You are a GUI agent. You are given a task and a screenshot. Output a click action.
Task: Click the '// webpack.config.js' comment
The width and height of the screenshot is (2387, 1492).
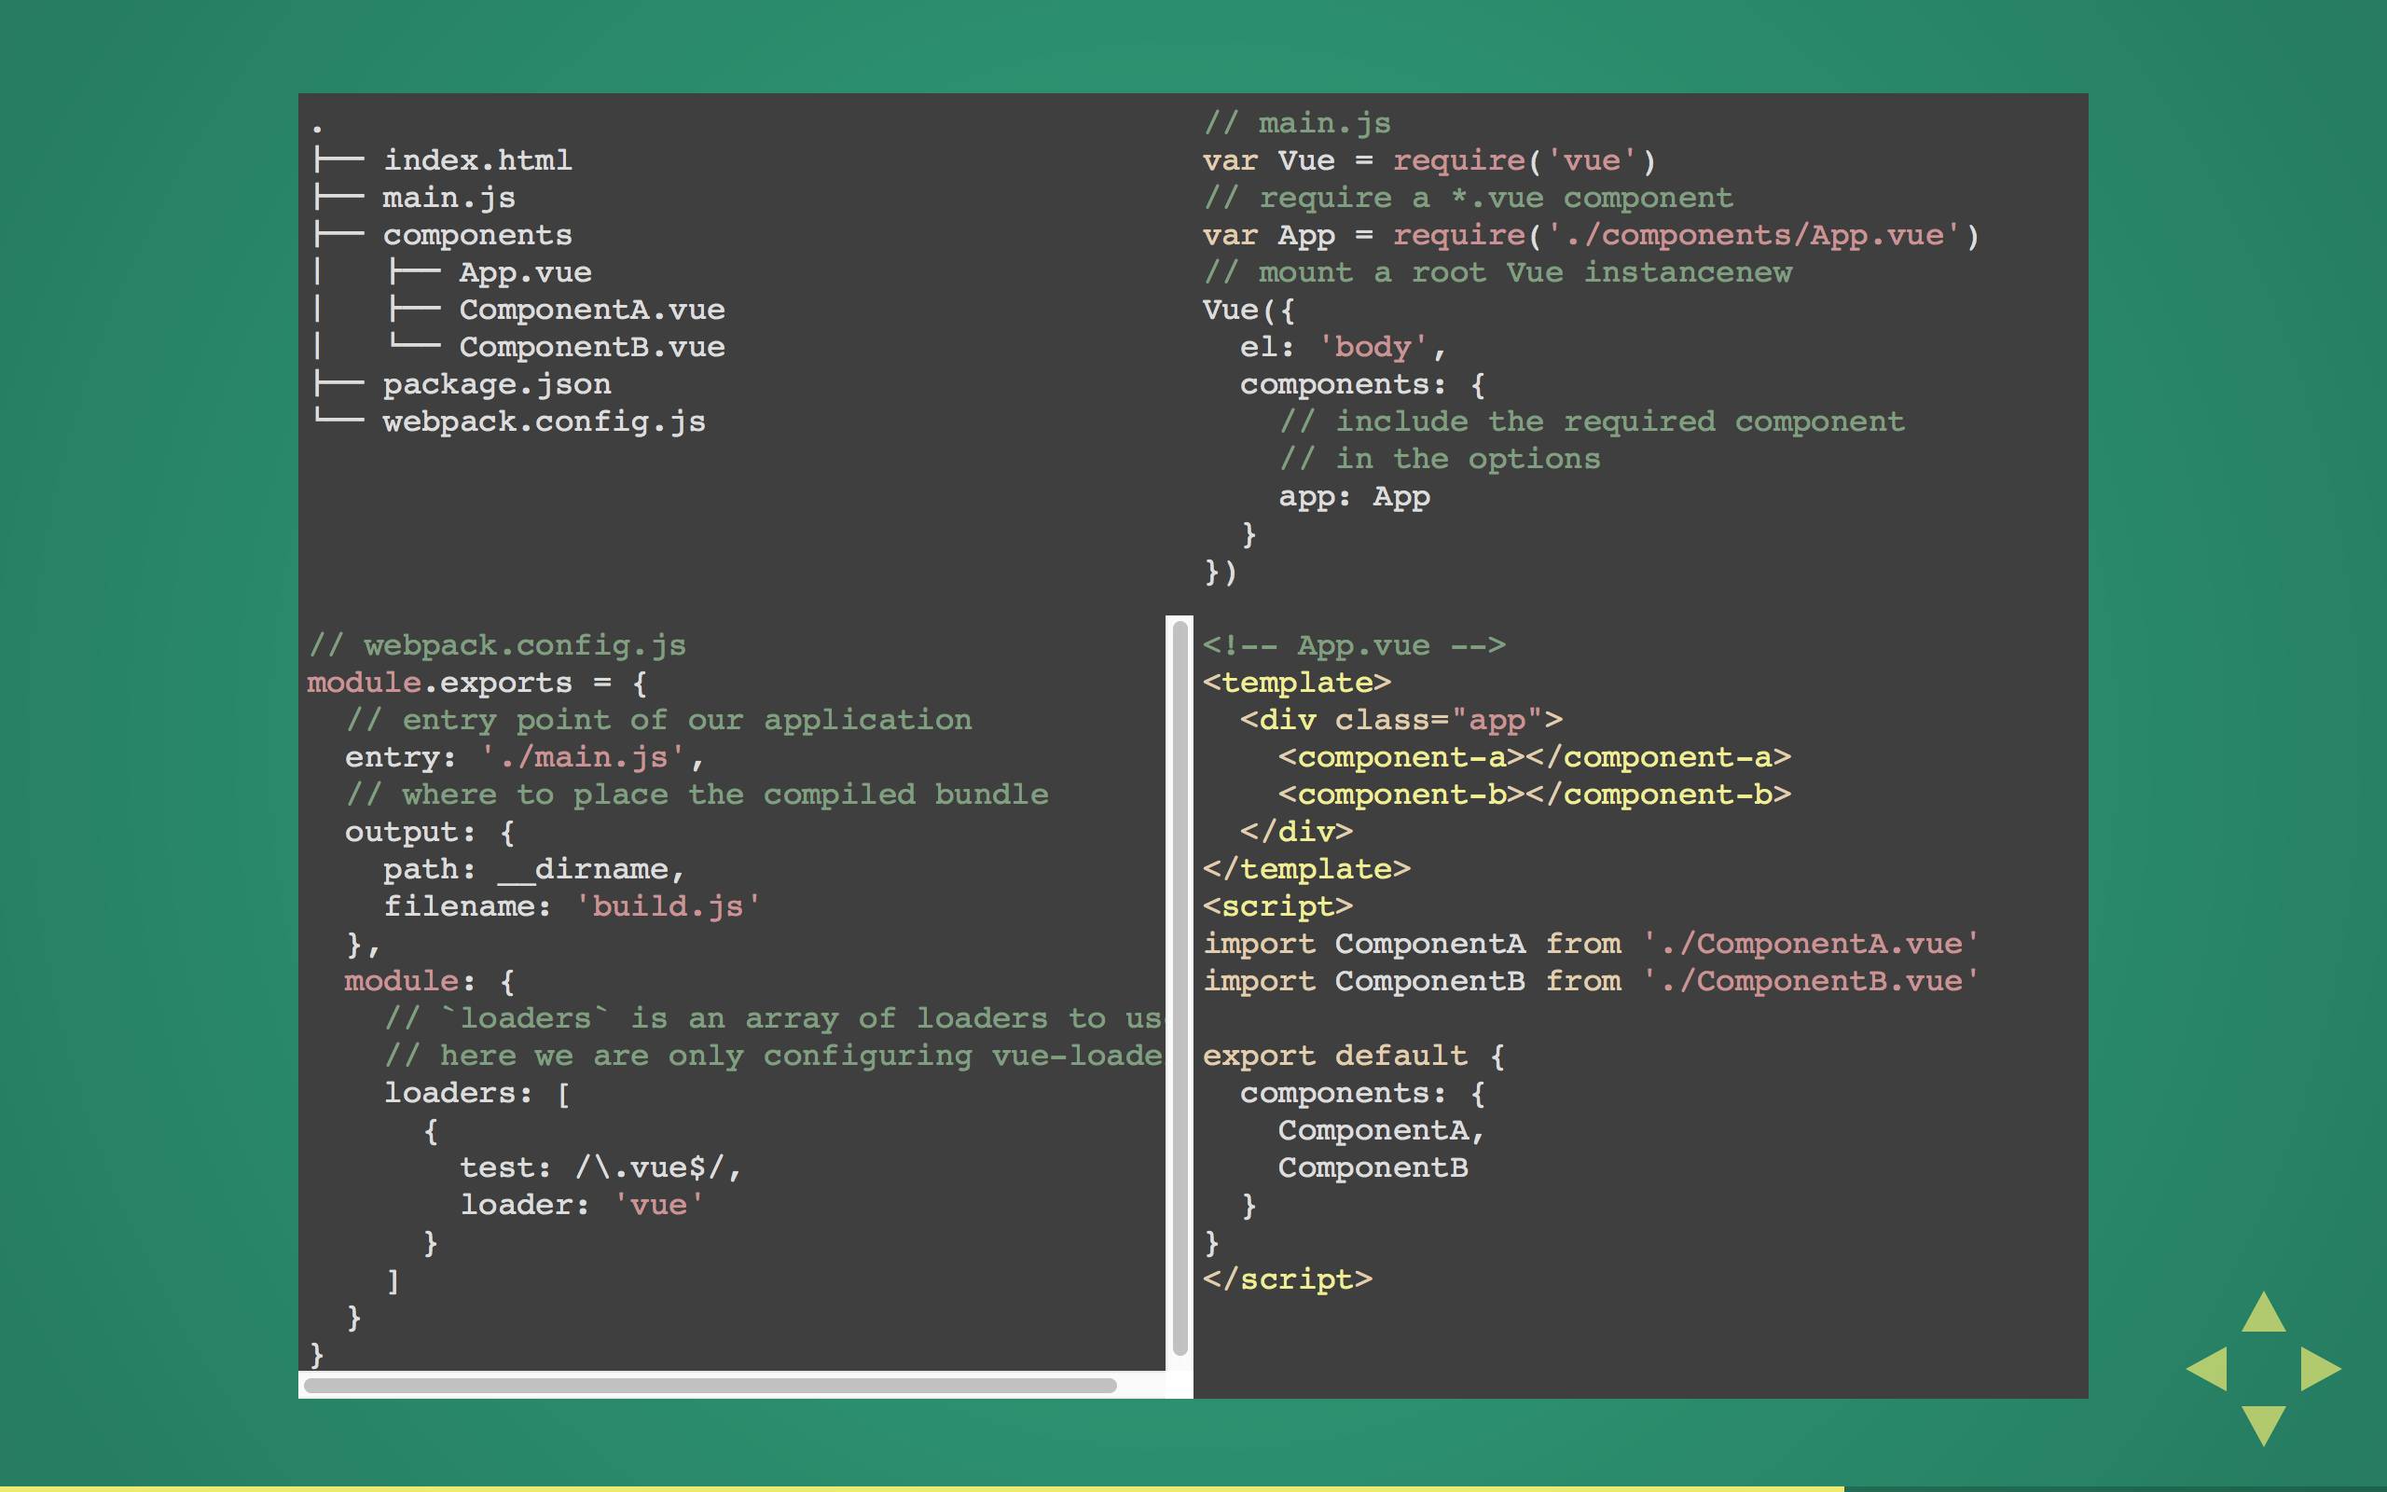497,645
